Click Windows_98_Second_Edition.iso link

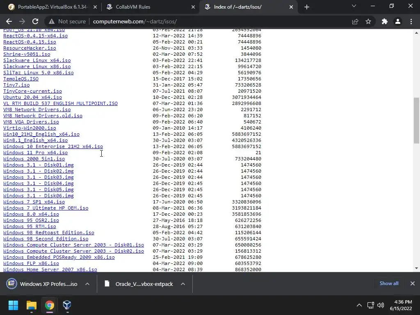point(46,239)
